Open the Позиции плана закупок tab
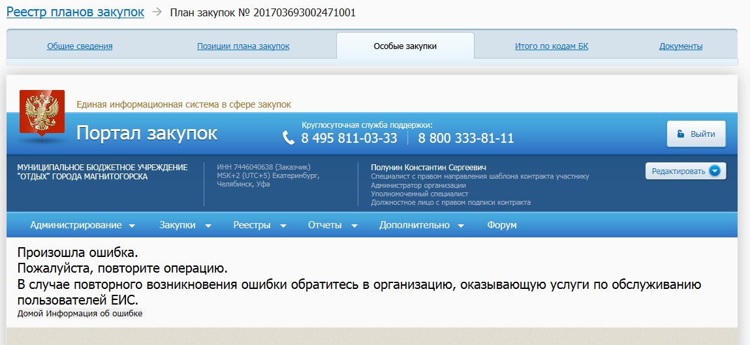This screenshot has width=750, height=345. pyautogui.click(x=243, y=46)
